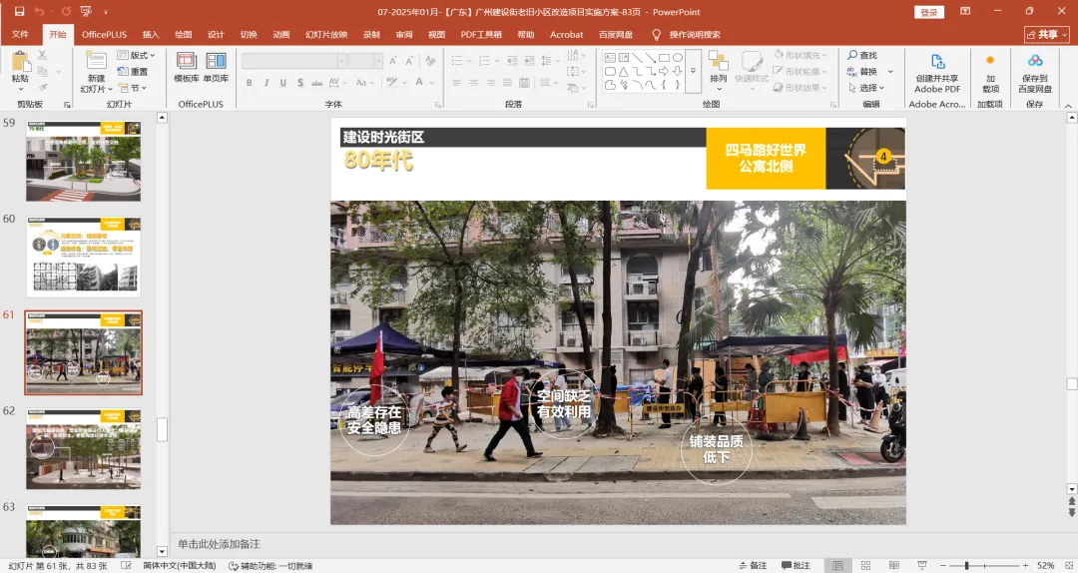Image resolution: width=1078 pixels, height=573 pixels.
Task: Select the oval shape in shapes gallery
Action: click(677, 58)
